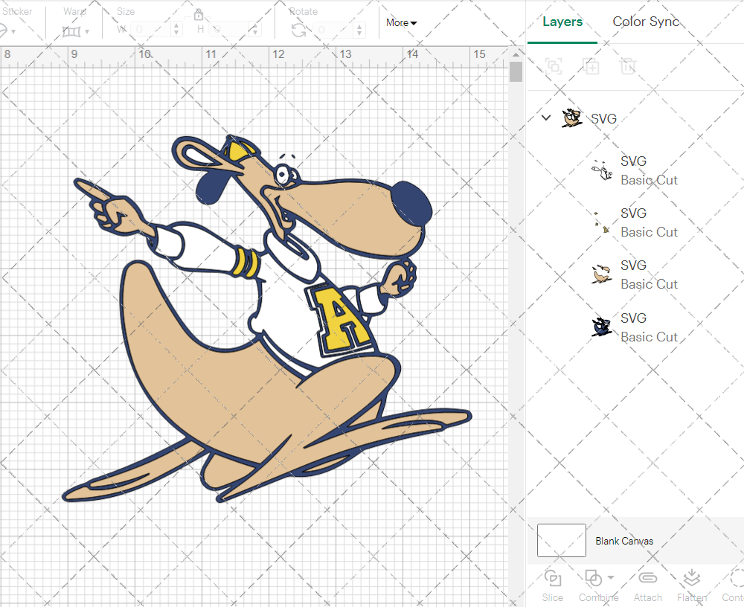This screenshot has height=607, width=744.
Task: Click the Contour tool icon
Action: click(x=737, y=578)
